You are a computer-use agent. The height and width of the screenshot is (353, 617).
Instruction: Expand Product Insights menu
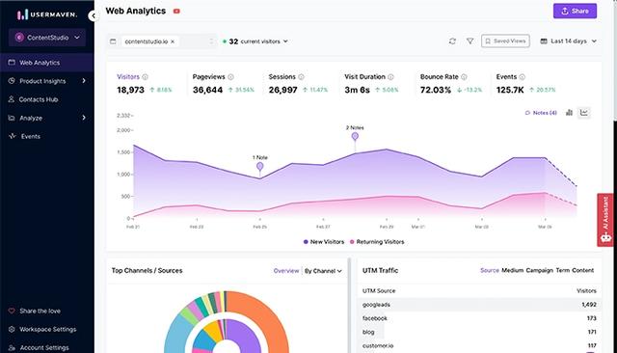click(46, 81)
